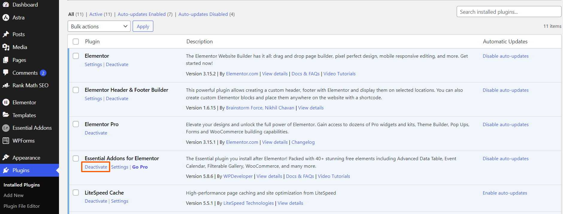Viewport: 563px width, 214px height.
Task: Focus the Search installed plugins field
Action: [509, 12]
